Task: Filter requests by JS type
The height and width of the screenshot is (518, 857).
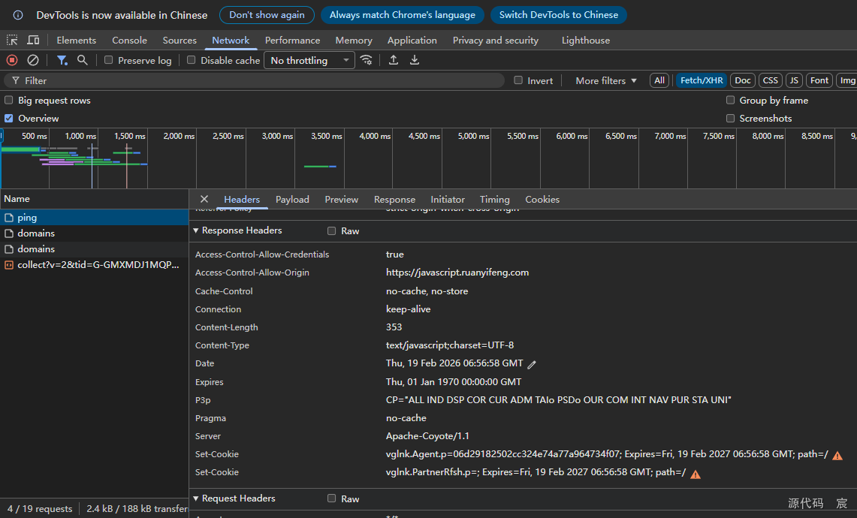Action: click(794, 80)
